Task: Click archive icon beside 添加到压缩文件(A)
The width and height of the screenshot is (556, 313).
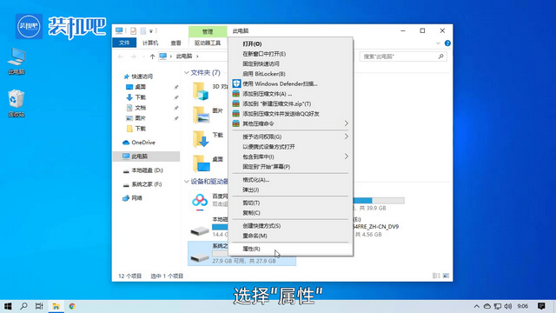Action: point(235,94)
